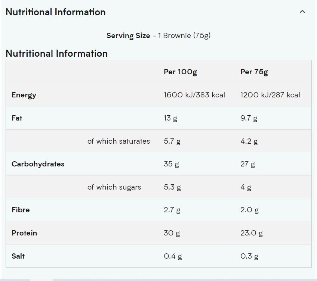317x281 pixels.
Task: Click the 5.7 g saturates value
Action: 172,141
